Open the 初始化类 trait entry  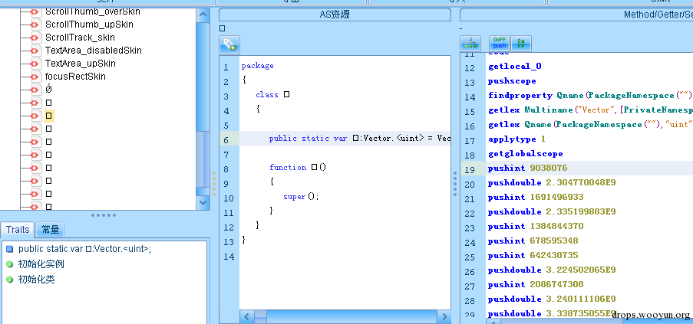[36, 280]
